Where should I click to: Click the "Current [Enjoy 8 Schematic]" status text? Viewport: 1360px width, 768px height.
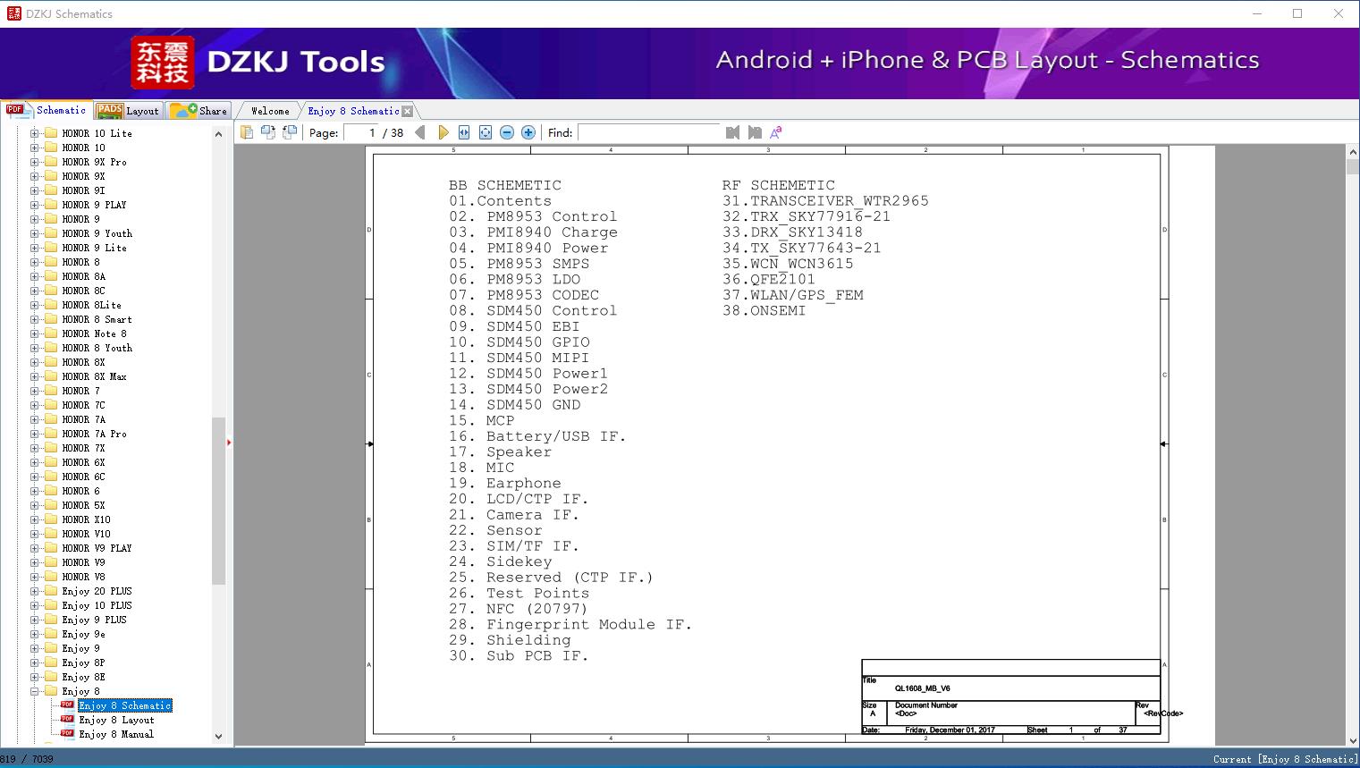click(1285, 759)
